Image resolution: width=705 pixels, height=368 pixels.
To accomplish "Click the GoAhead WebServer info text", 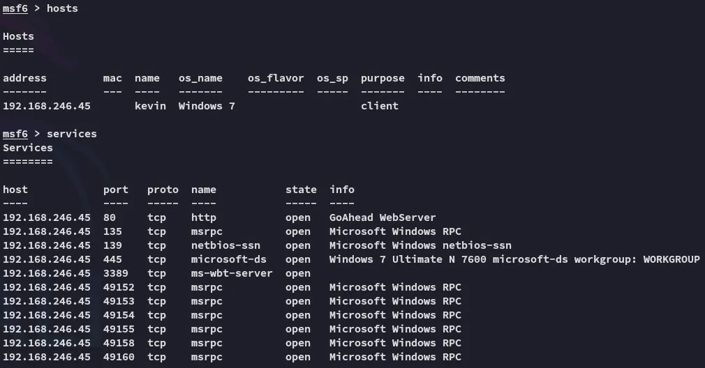I will coord(383,217).
